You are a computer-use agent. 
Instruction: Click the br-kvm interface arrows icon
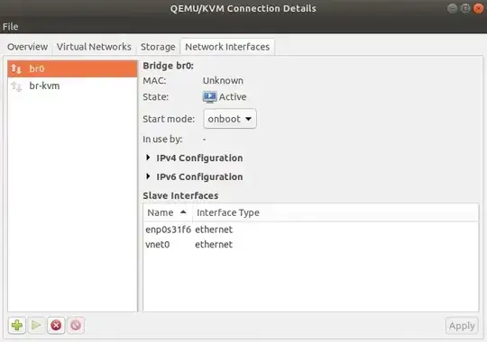point(16,85)
